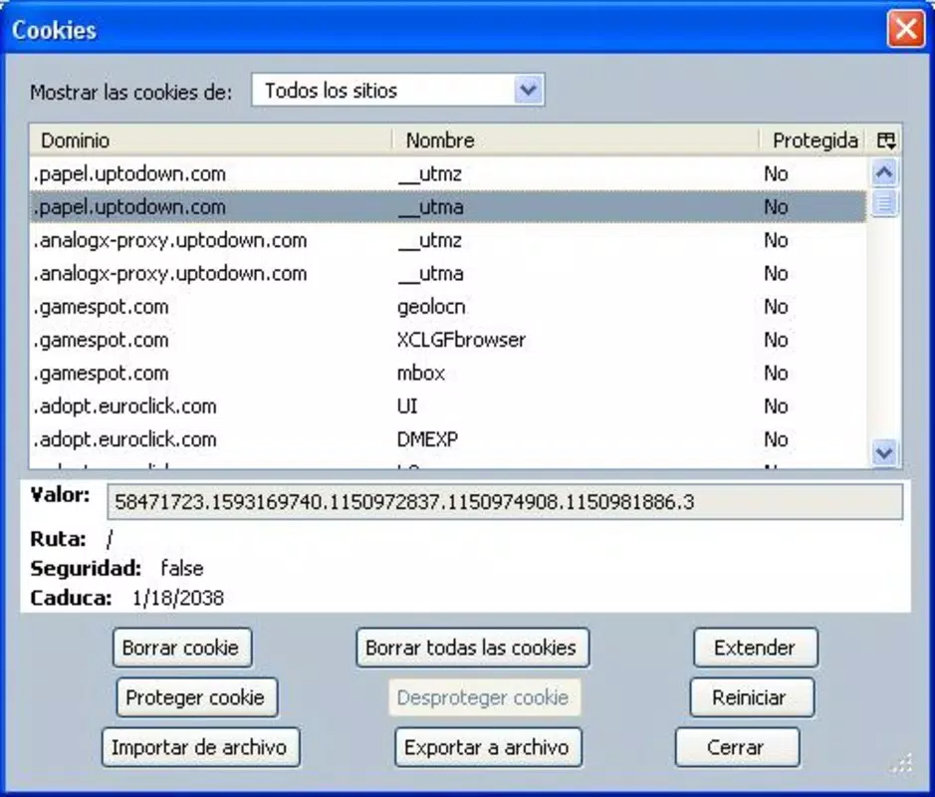Select .papel.uptodown.com row with __utmz
935x797 pixels.
click(448, 174)
